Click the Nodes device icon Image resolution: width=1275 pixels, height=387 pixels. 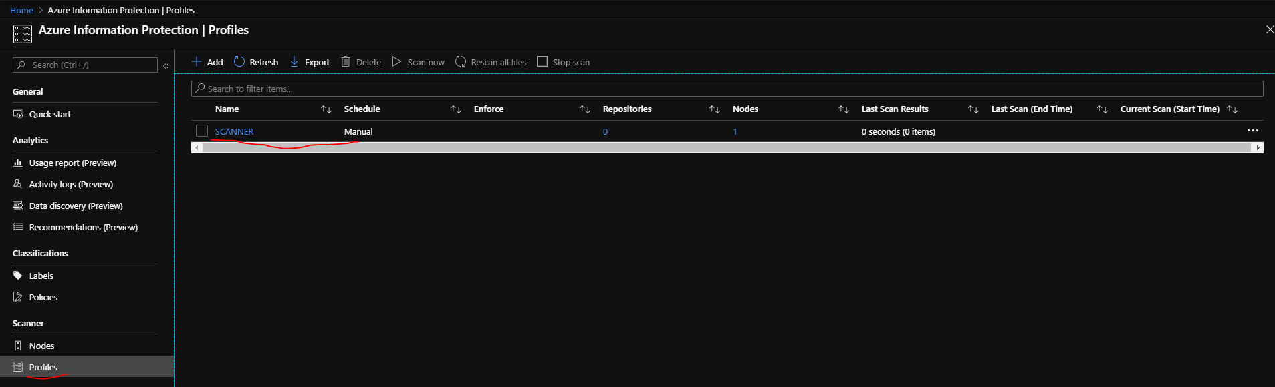click(18, 345)
